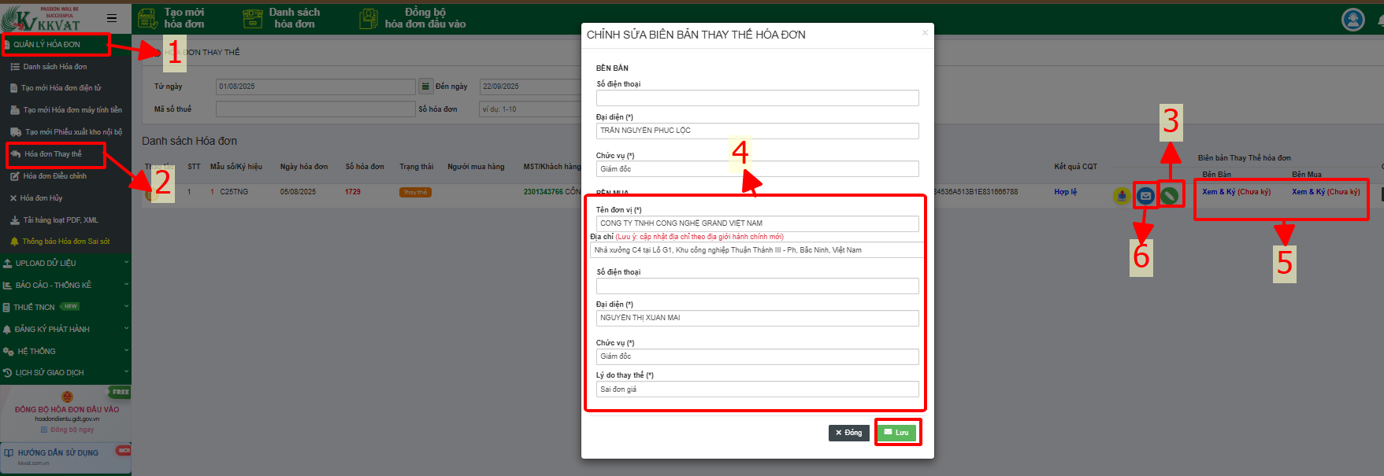Open the user profile avatar icon
This screenshot has width=1384, height=476.
1352,20
